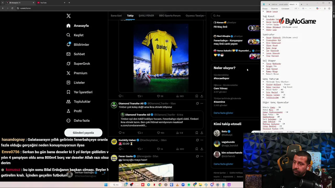The width and height of the screenshot is (335, 188).
Task: Expand the list format dropdown in Notepad
Action: pyautogui.click(x=304, y=9)
